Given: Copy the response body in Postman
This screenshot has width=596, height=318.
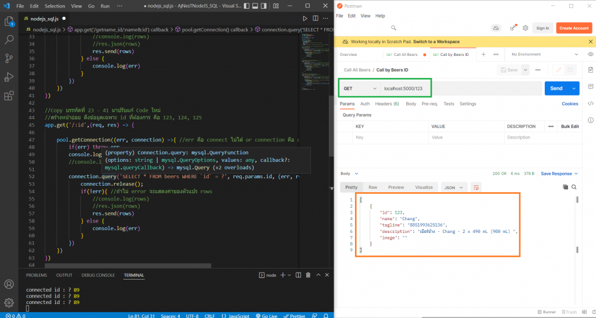Looking at the screenshot, I should 565,187.
